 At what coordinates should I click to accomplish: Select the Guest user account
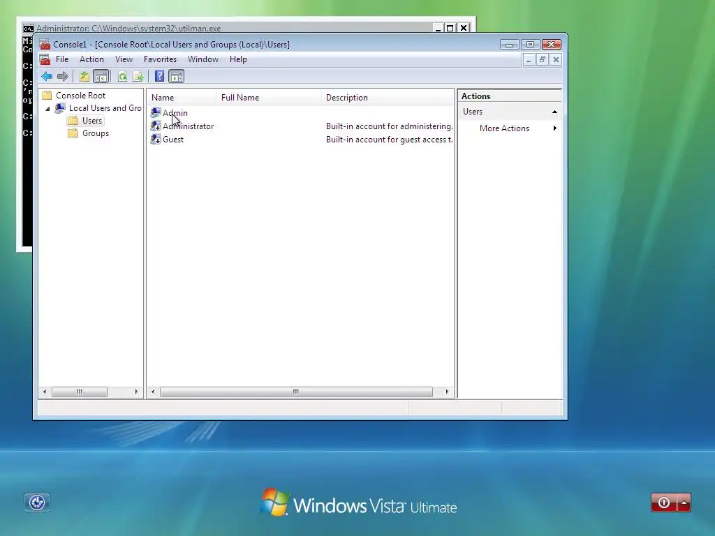click(173, 140)
